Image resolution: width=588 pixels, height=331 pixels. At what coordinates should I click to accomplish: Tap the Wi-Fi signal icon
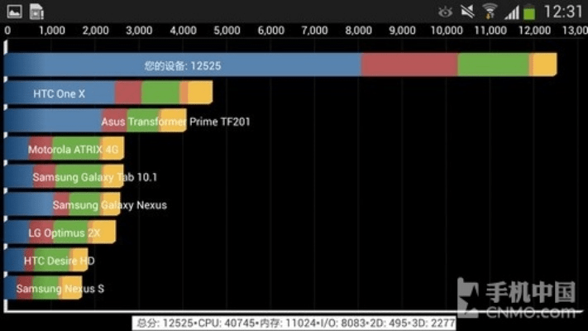coord(490,11)
